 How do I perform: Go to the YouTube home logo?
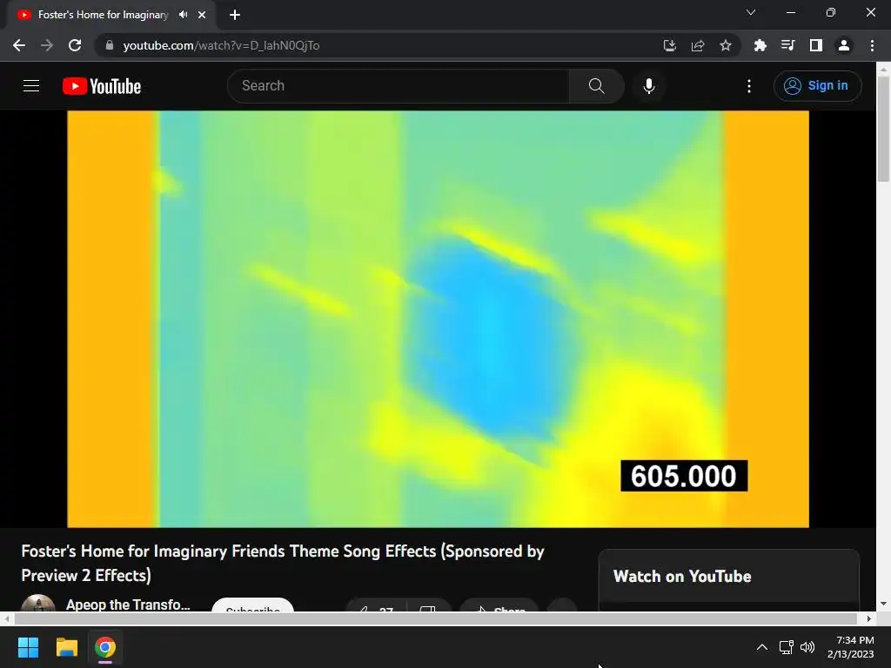[x=102, y=86]
